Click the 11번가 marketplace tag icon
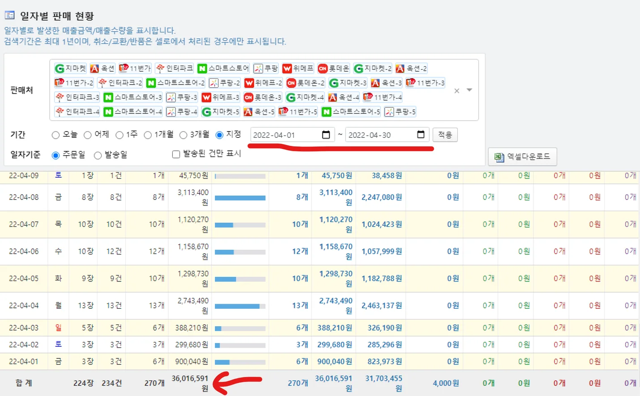Image resolution: width=640 pixels, height=396 pixels. 124,68
